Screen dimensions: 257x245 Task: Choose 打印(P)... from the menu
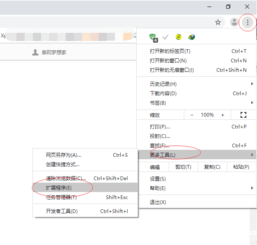point(197,127)
